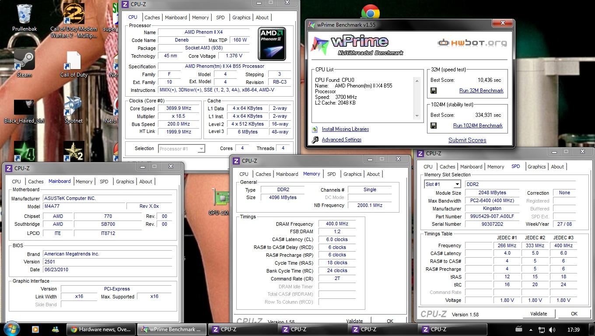Image resolution: width=595 pixels, height=336 pixels.
Task: Click the hwbot.org logo in wPrime
Action: [472, 43]
